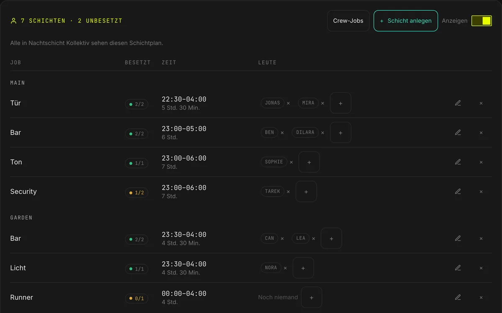Viewport: 502px width, 313px height.
Task: Delete the Tür shift row
Action: pyautogui.click(x=481, y=103)
